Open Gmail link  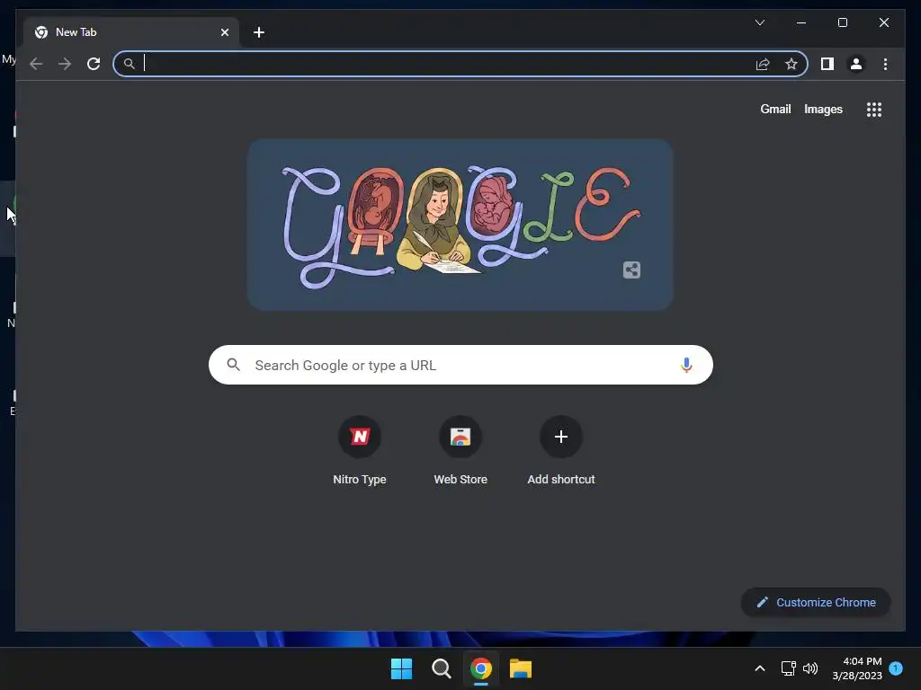775,109
